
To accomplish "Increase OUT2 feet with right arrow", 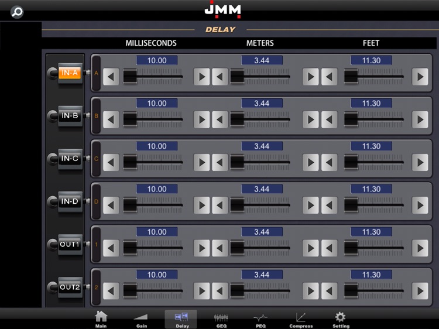I will coord(420,291).
